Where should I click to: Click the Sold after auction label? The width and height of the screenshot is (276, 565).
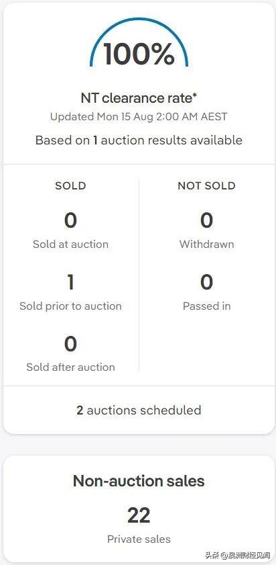[x=70, y=367]
